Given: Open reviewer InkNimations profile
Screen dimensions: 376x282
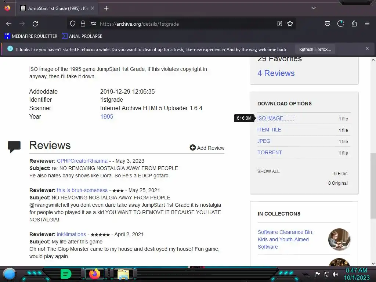Looking at the screenshot, I should 71,234.
